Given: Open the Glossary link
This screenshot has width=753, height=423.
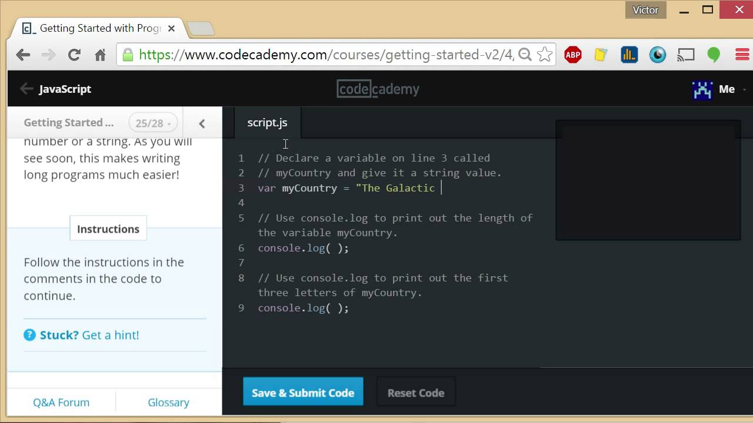Looking at the screenshot, I should click(x=168, y=402).
